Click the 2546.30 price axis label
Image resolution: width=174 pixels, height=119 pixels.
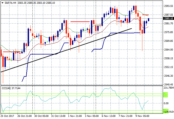pos(168,76)
